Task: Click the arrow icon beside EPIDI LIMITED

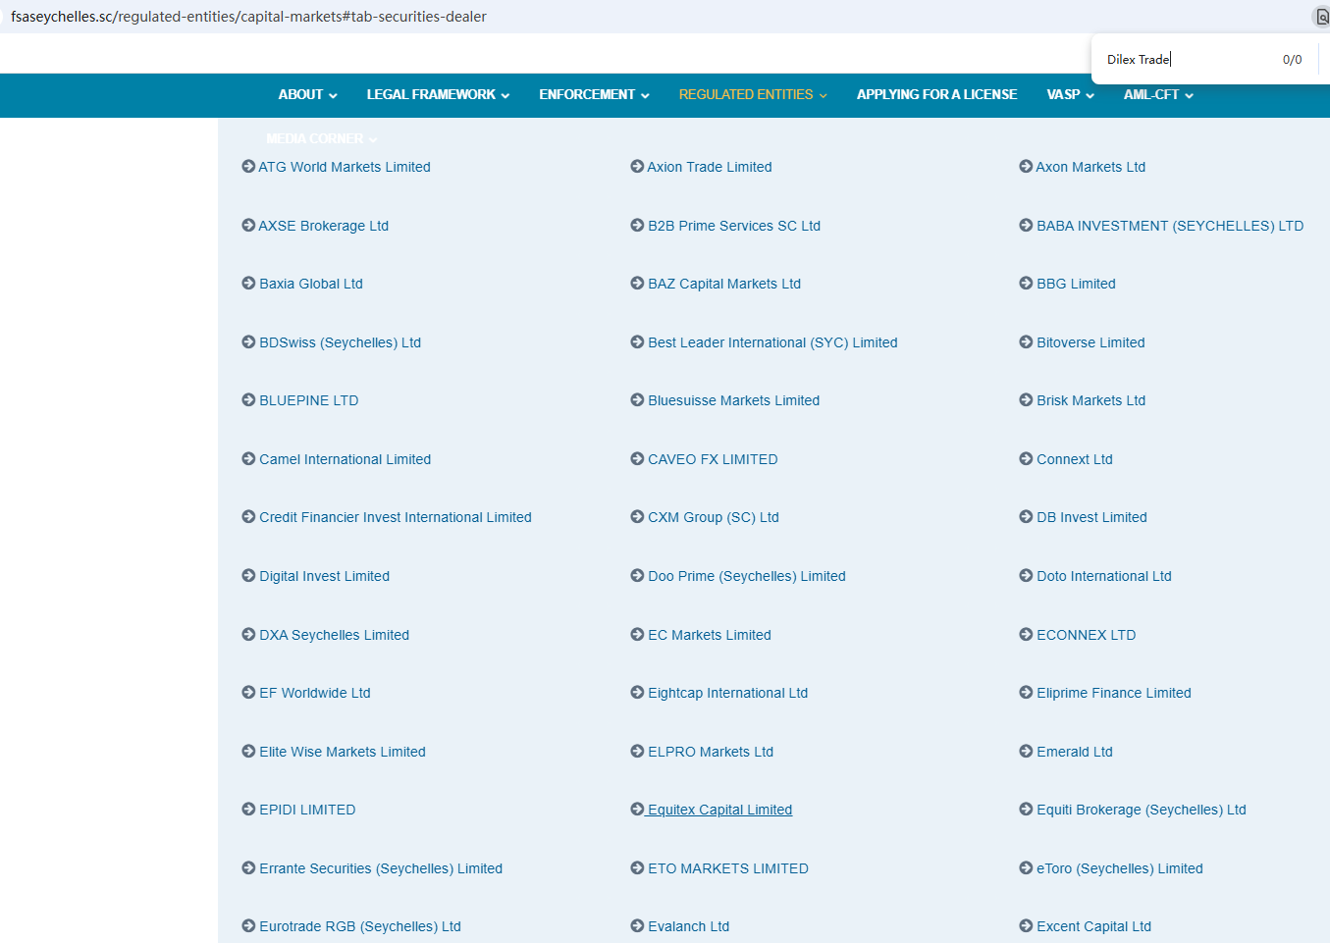Action: 248,810
